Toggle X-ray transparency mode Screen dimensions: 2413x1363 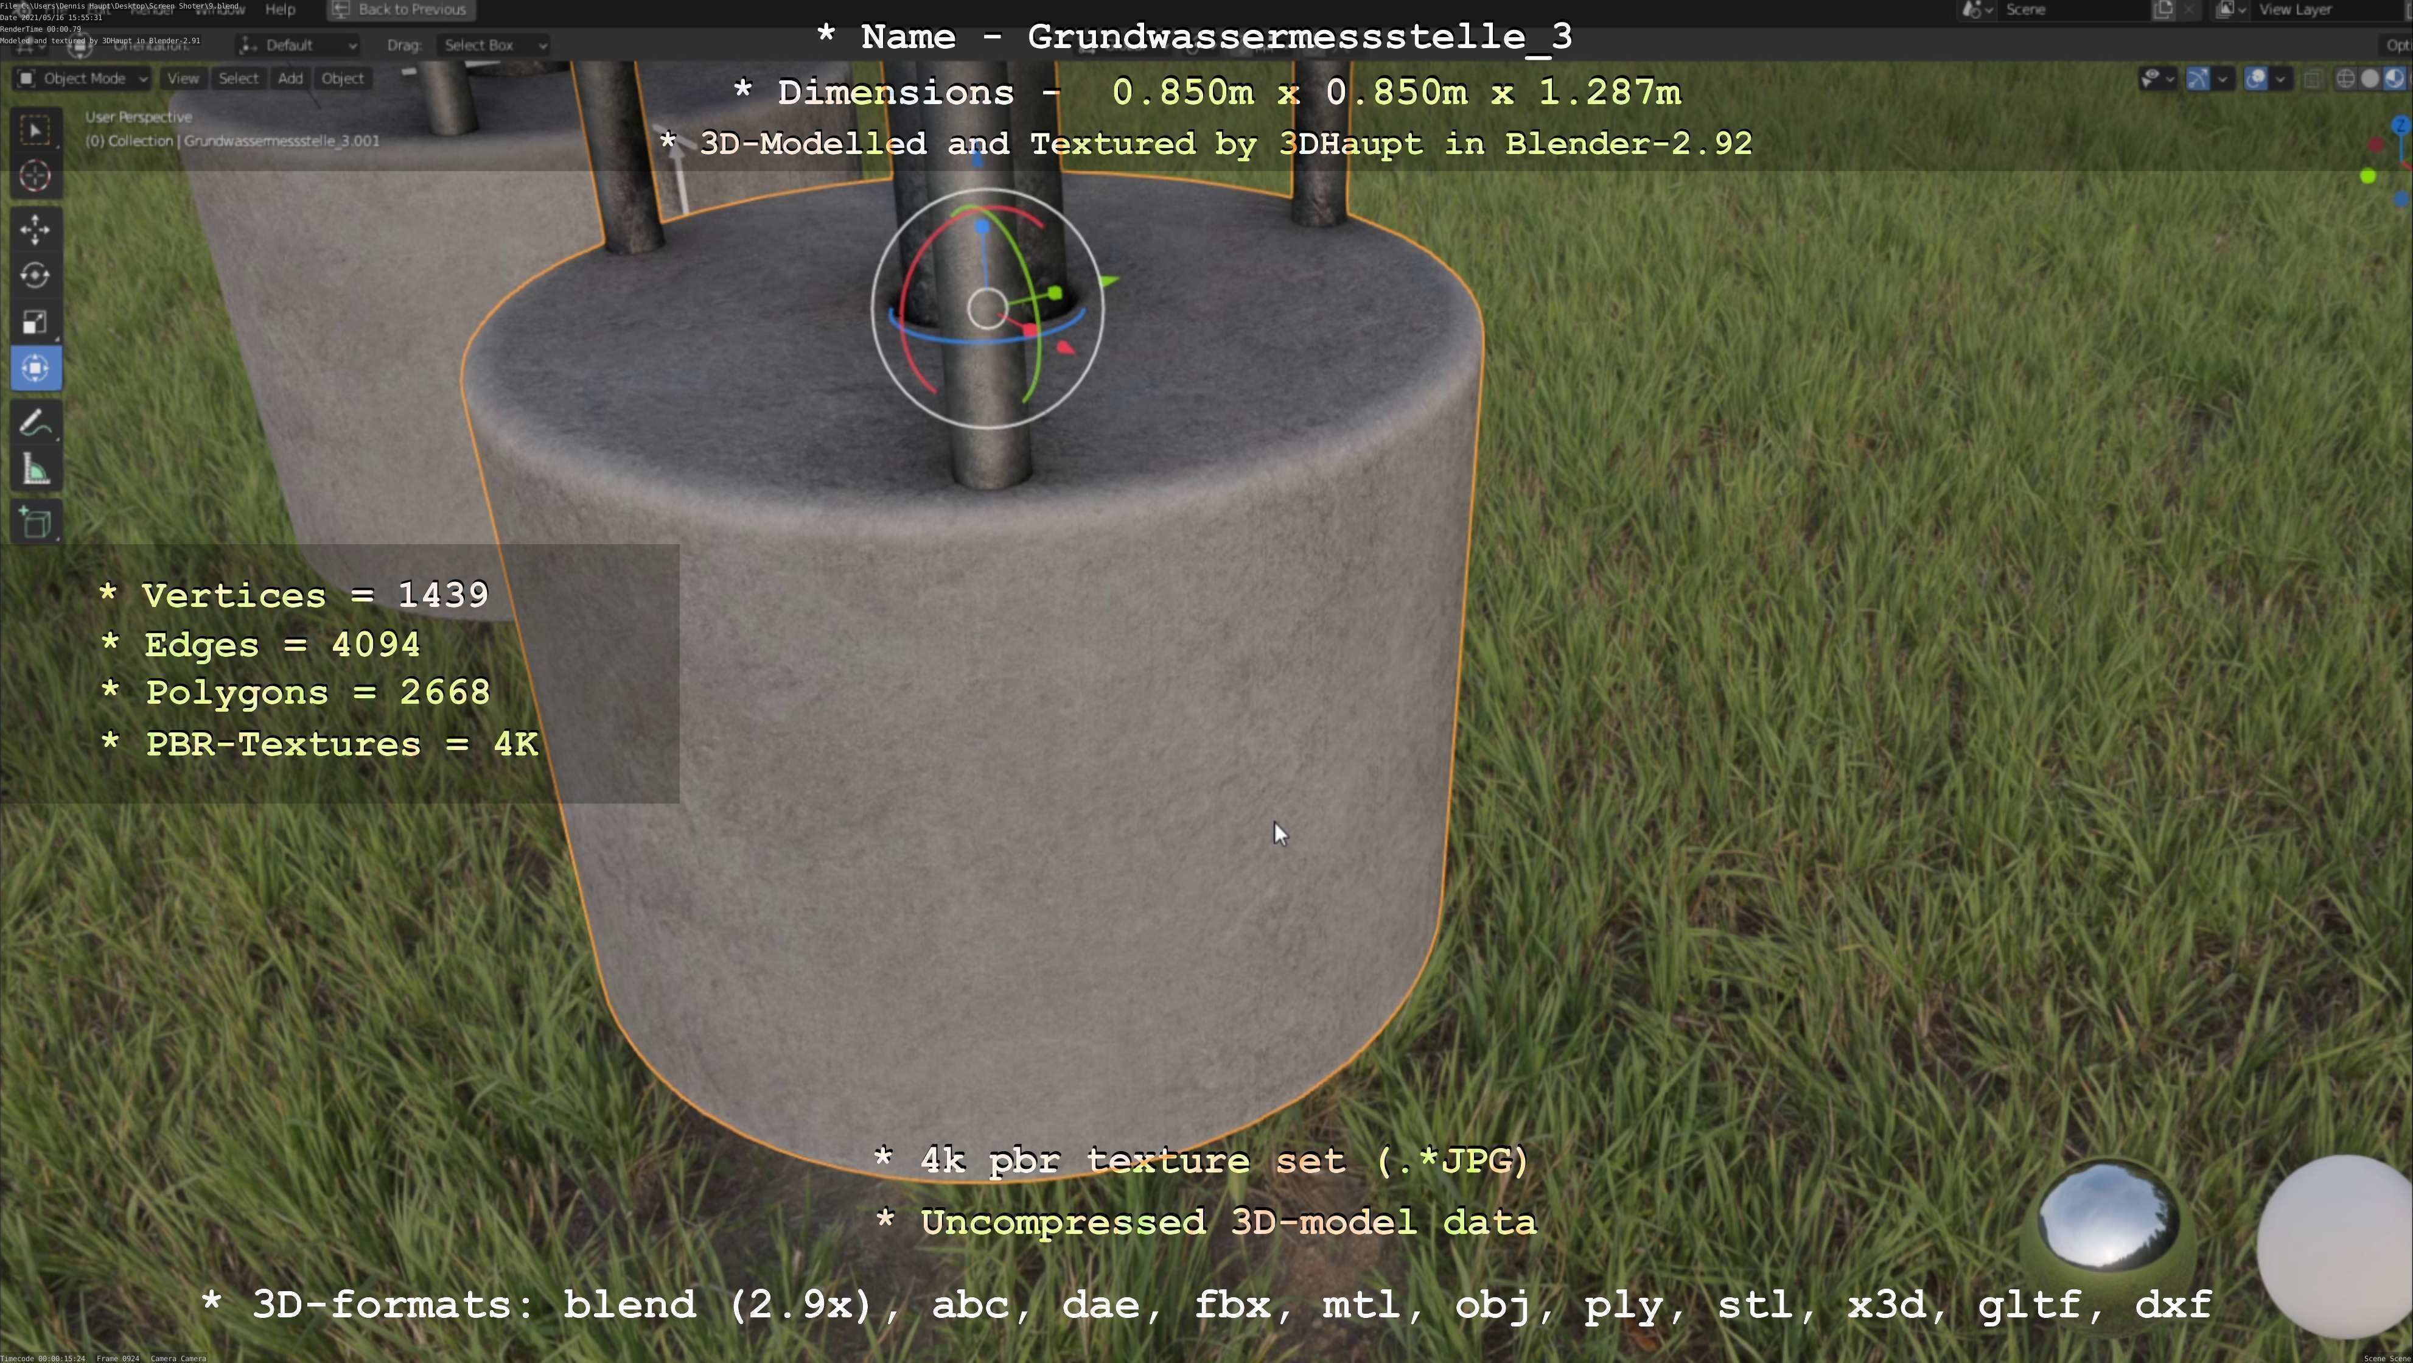pyautogui.click(x=2313, y=79)
